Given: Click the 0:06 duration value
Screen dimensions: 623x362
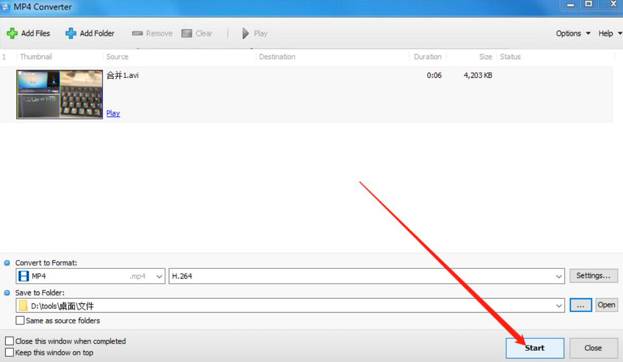Looking at the screenshot, I should [x=434, y=75].
